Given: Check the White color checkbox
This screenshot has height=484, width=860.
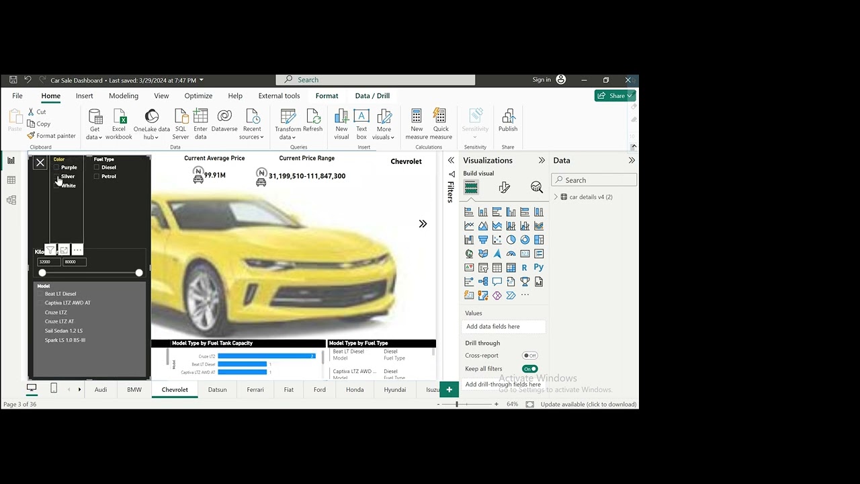Looking at the screenshot, I should coord(56,186).
